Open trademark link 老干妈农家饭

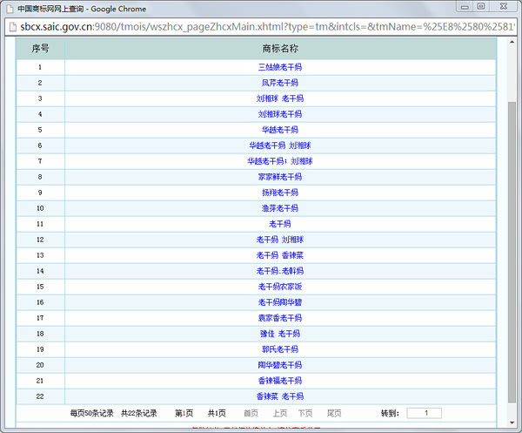tap(280, 287)
